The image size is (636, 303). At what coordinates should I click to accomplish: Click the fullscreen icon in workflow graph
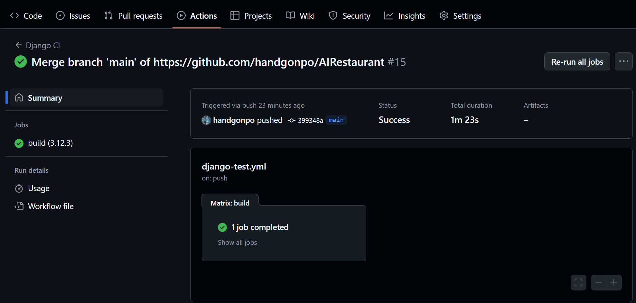[578, 282]
